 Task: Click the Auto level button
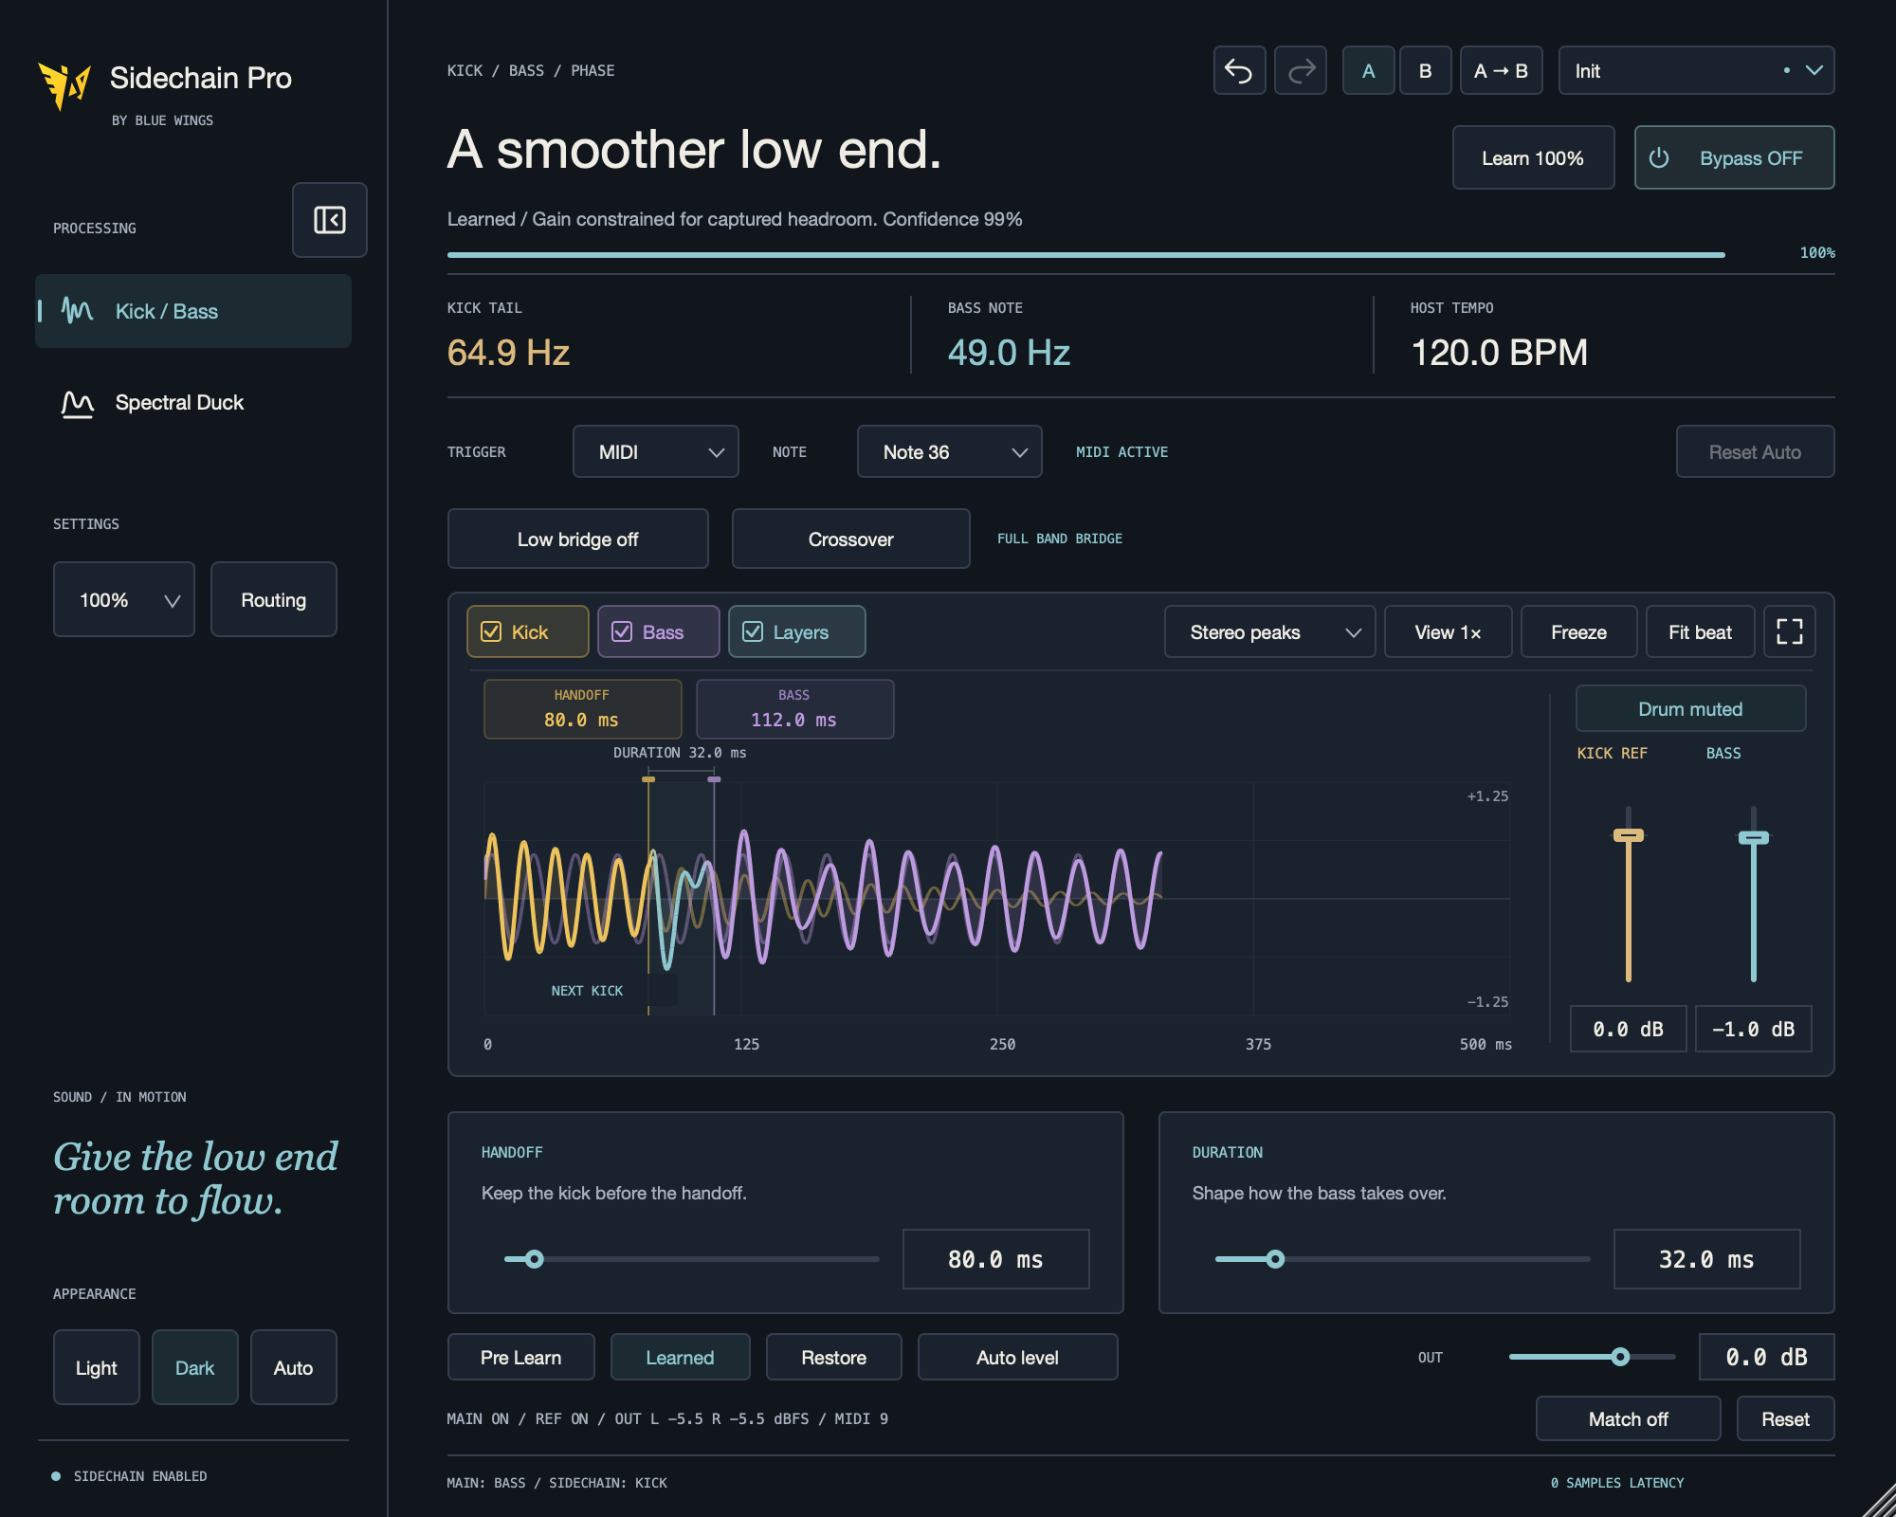1017,1357
